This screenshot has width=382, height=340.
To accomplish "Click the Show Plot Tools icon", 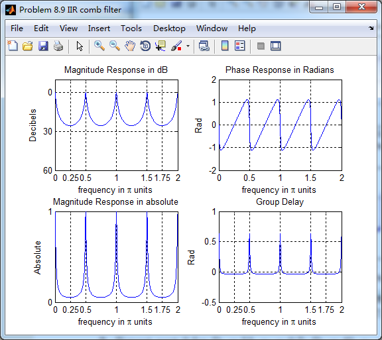I will point(276,46).
